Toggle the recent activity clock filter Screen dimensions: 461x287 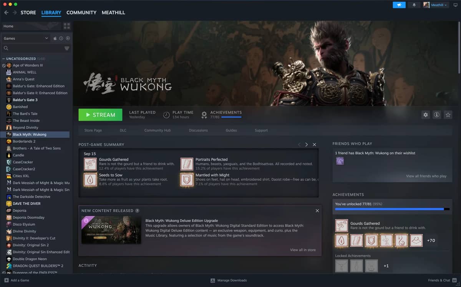(x=61, y=38)
